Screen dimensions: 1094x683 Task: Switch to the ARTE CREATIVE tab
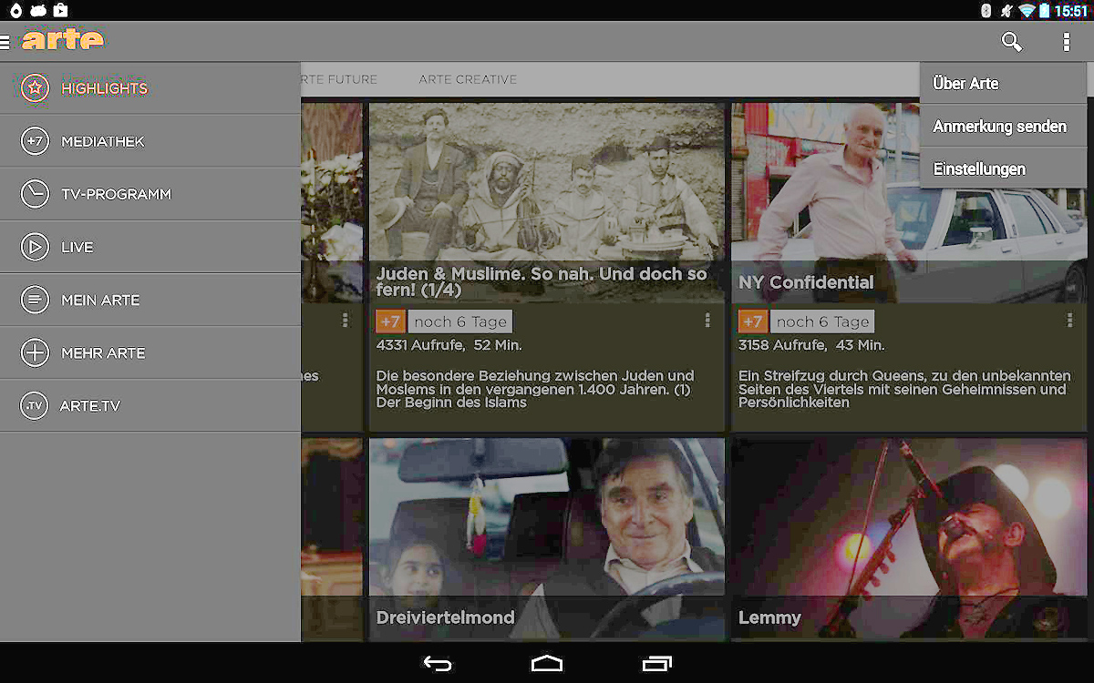click(x=468, y=79)
